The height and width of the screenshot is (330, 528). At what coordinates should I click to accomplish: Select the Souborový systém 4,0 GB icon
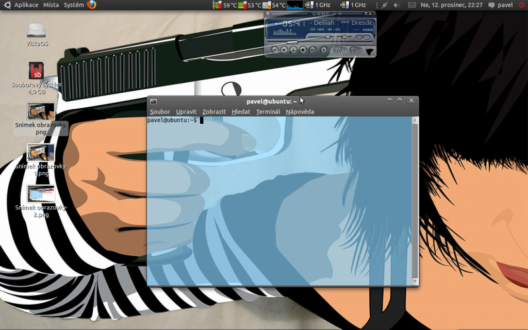coord(37,78)
